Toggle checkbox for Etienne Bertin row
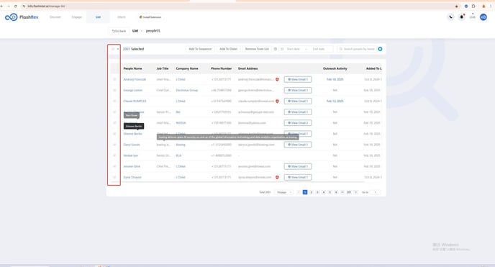The image size is (495, 267). pos(114,134)
